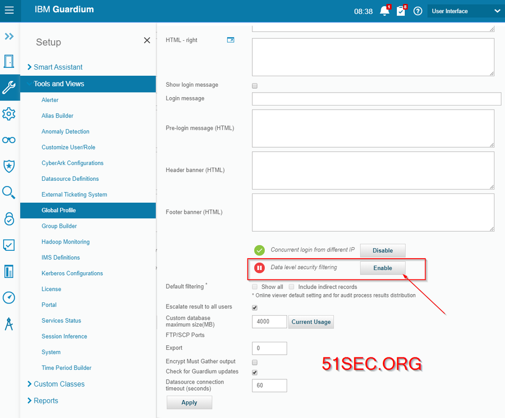
Task: Click the Current Usage button
Action: tap(311, 322)
